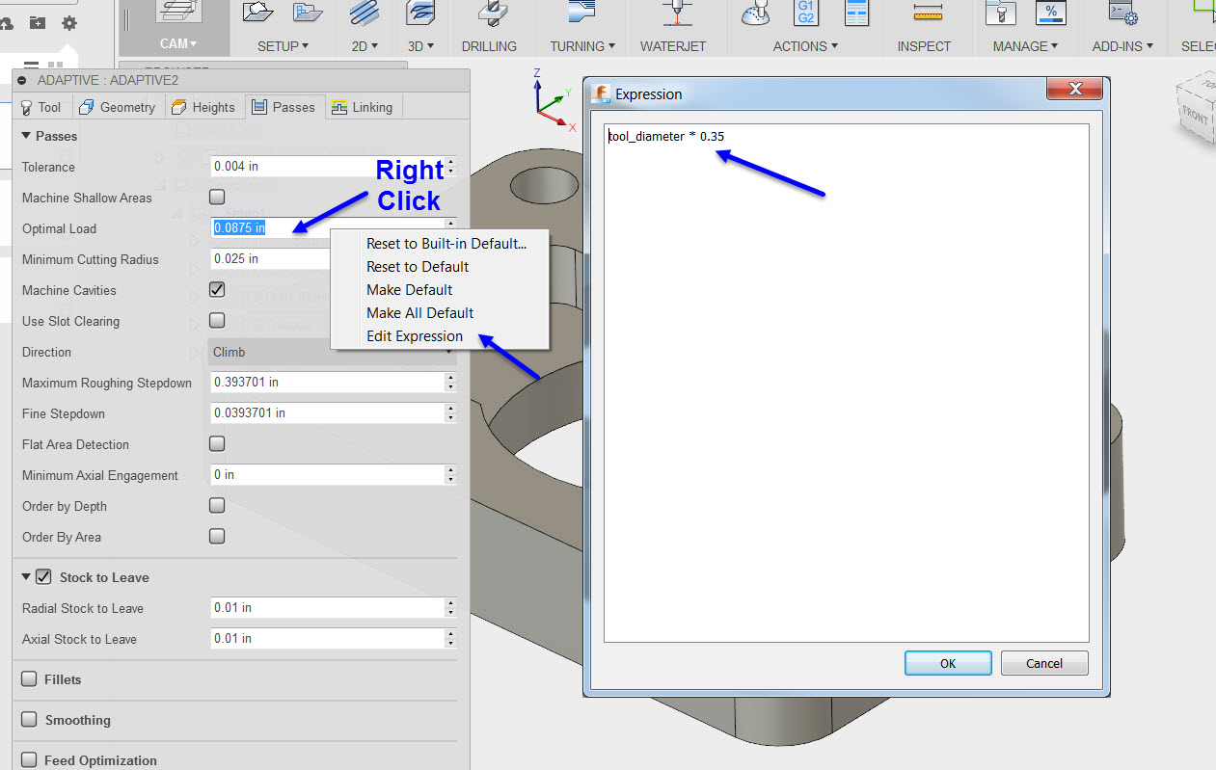
Task: Choose Edit Expression from the context menu
Action: point(415,336)
